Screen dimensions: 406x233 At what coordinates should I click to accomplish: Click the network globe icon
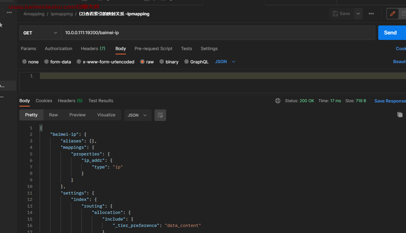[x=278, y=101]
